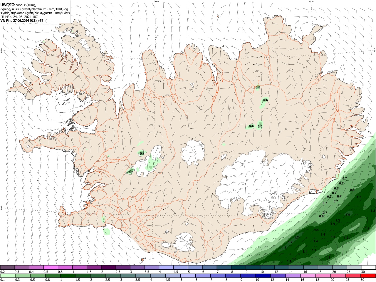Select the palest green 0.1–0.3 rain legend swatch
Screen dimensions: 376x282
8,276
